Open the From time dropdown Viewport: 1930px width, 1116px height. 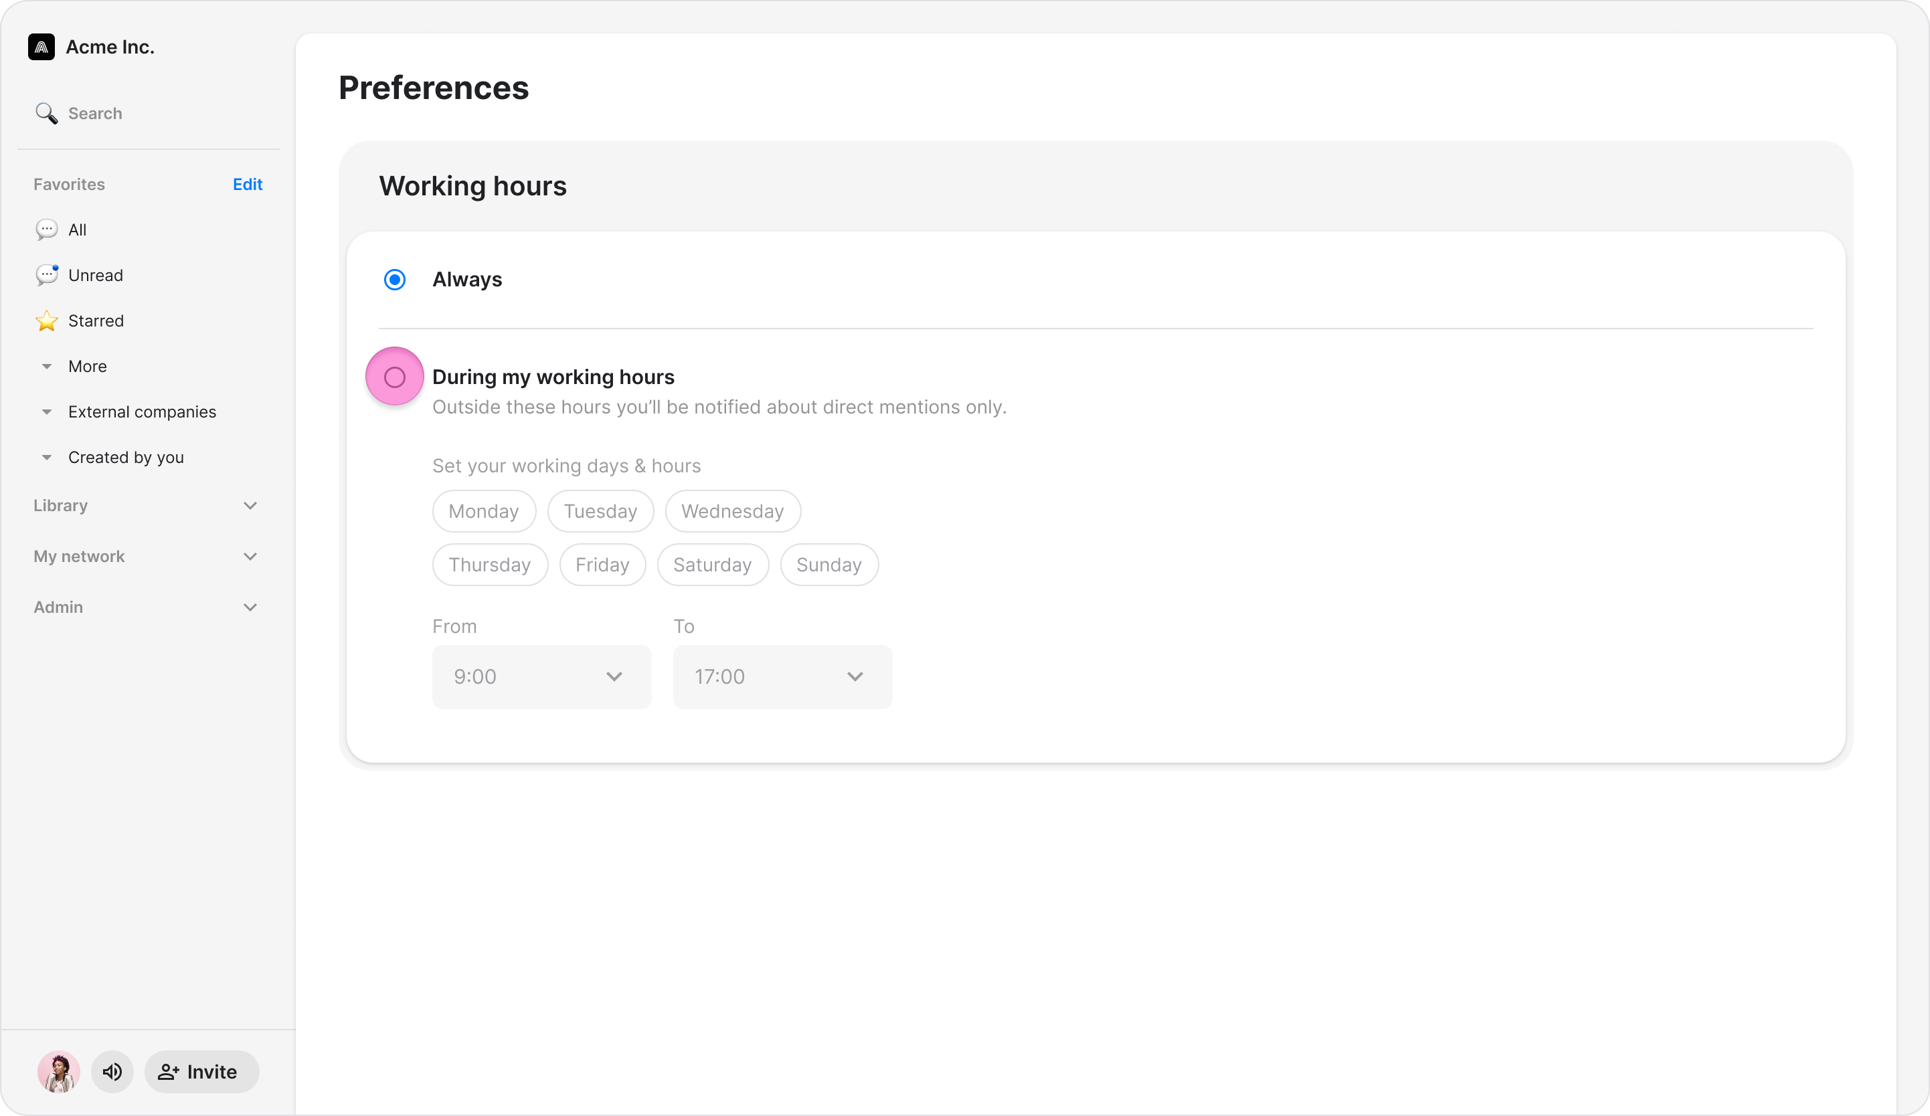click(x=541, y=676)
